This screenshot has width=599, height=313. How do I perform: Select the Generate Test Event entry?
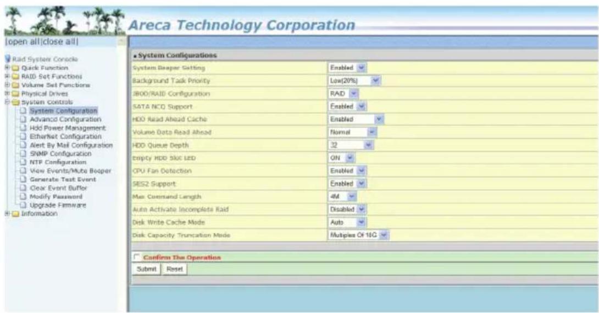point(63,179)
